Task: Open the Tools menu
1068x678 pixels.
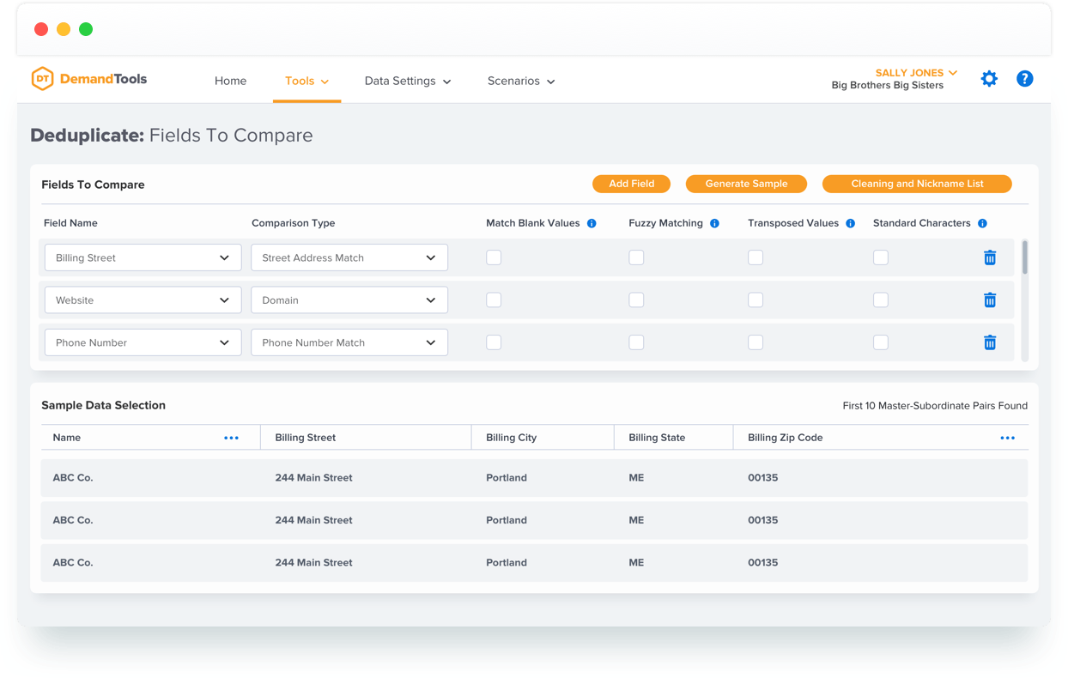Action: [x=306, y=81]
